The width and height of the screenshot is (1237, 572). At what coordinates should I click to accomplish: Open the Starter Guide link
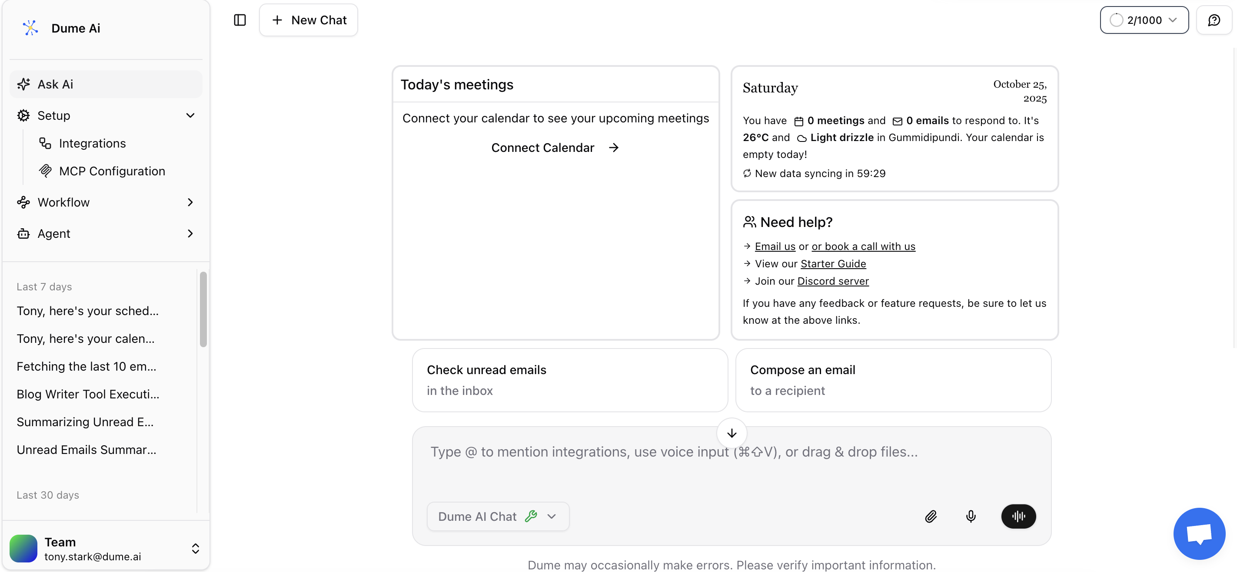click(x=833, y=263)
